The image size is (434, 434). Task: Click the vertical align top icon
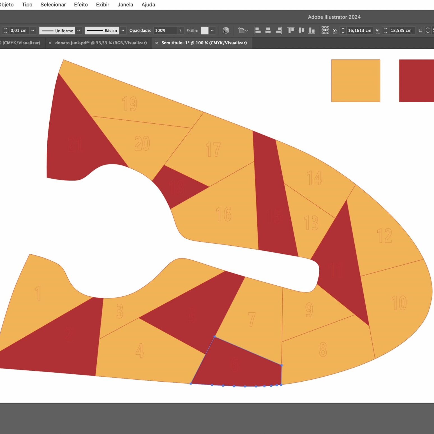(x=291, y=31)
